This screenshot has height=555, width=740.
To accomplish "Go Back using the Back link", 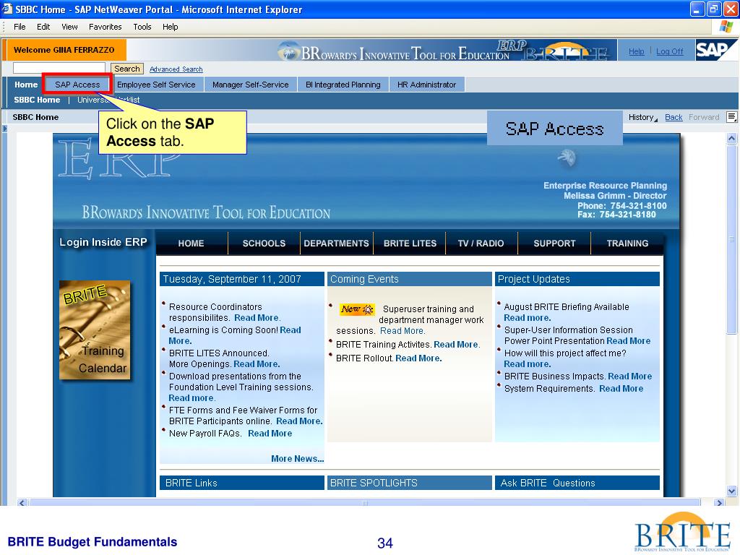I will [x=674, y=117].
